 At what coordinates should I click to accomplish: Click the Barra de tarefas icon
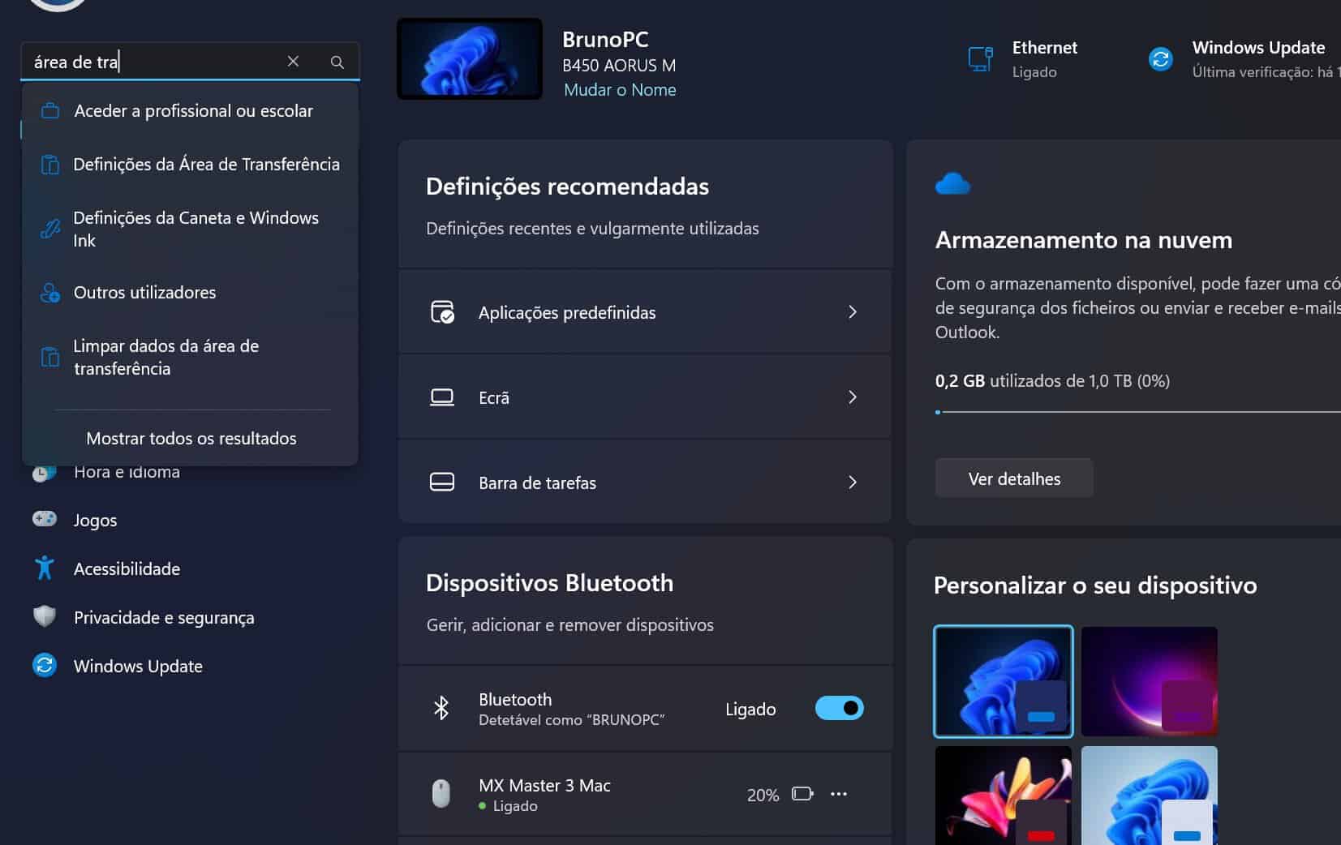(442, 483)
